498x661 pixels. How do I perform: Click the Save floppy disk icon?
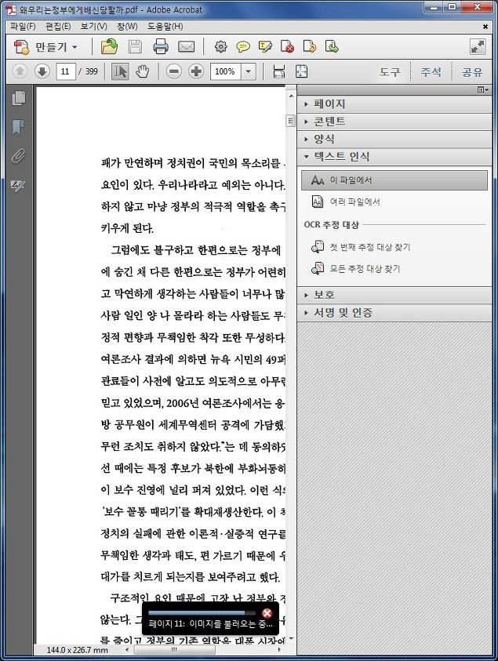[135, 46]
